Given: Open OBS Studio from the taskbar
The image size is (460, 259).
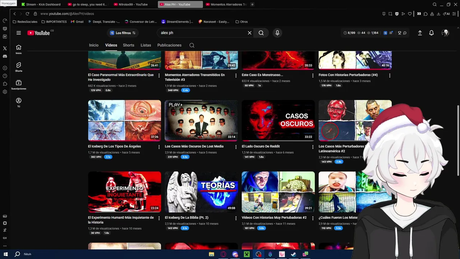Looking at the screenshot, I should click(x=258, y=254).
